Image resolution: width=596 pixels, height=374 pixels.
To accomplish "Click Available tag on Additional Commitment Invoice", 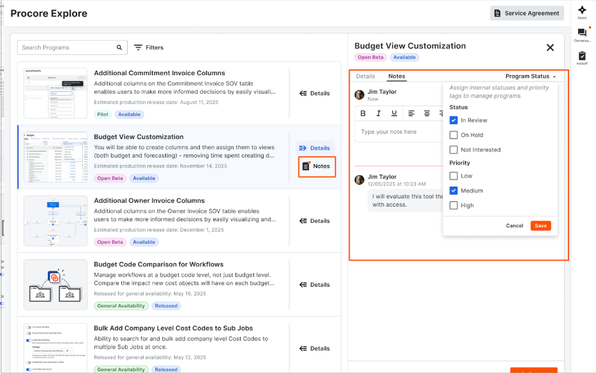I will point(130,114).
